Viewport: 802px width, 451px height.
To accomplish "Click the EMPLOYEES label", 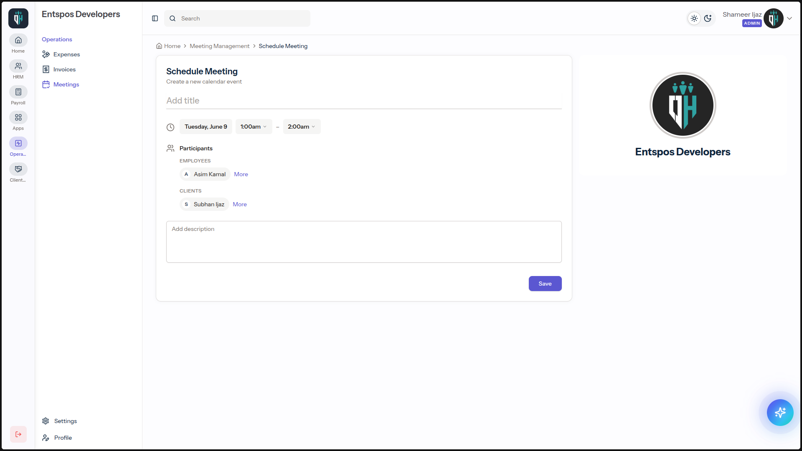I will (x=195, y=161).
